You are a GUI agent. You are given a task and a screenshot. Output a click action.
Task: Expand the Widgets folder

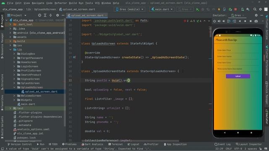(x=14, y=100)
